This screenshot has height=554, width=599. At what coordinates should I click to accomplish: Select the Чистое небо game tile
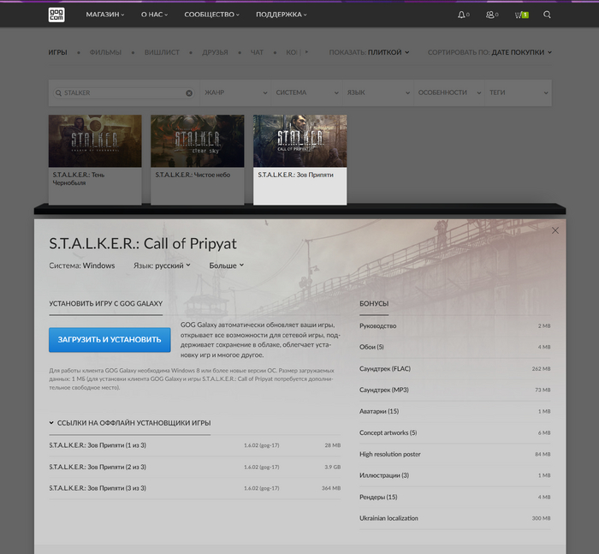pyautogui.click(x=197, y=159)
